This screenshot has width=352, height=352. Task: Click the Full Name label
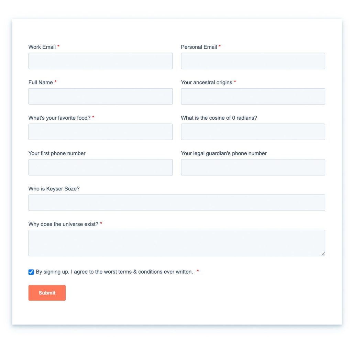point(41,82)
